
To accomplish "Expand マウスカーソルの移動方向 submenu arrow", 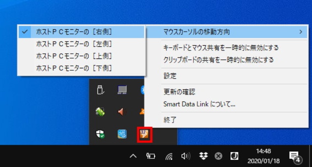I will (301, 32).
